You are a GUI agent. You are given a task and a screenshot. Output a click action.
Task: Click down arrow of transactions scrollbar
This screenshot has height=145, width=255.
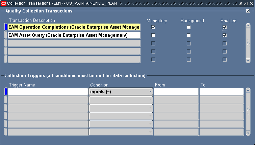click(x=248, y=61)
